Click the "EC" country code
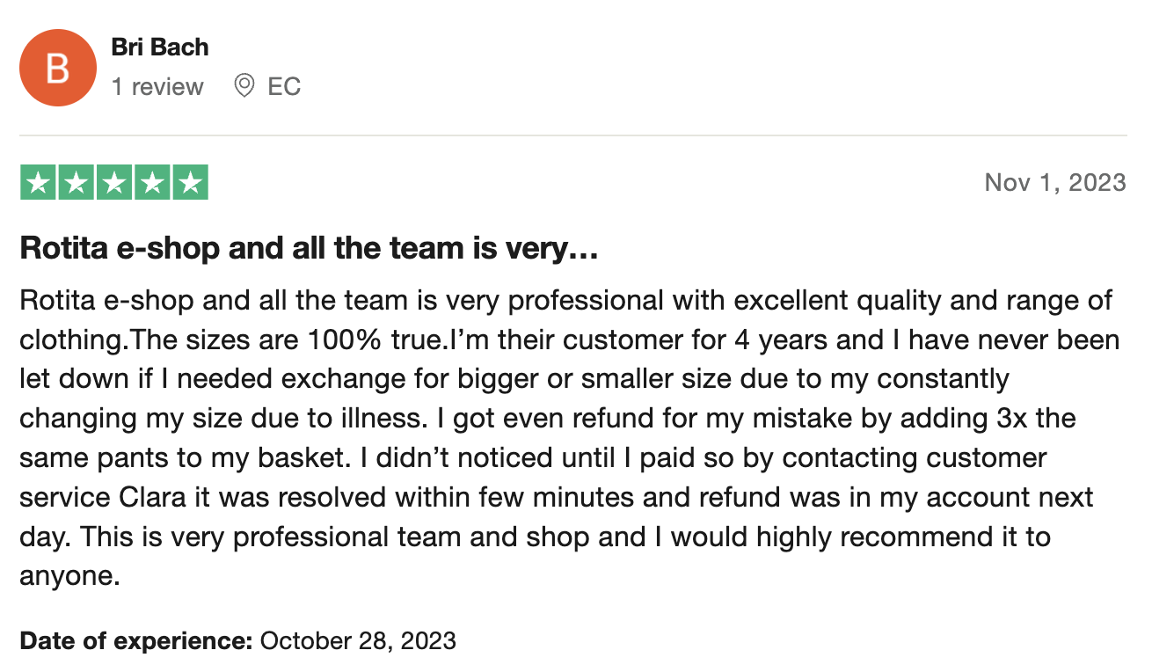 click(284, 86)
